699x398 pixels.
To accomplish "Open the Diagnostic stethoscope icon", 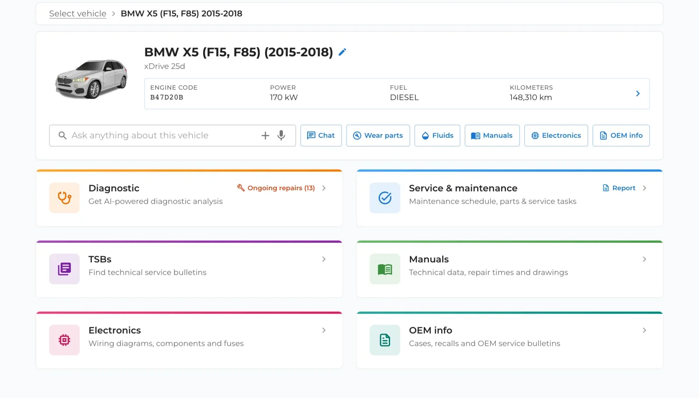I will click(x=65, y=198).
